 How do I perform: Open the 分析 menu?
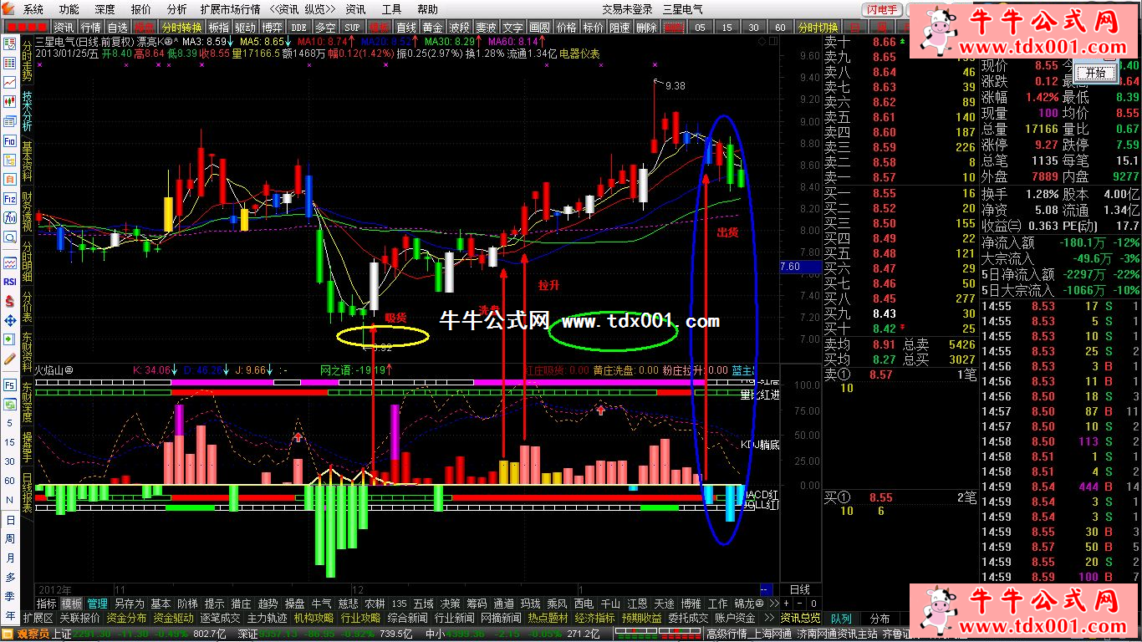176,9
